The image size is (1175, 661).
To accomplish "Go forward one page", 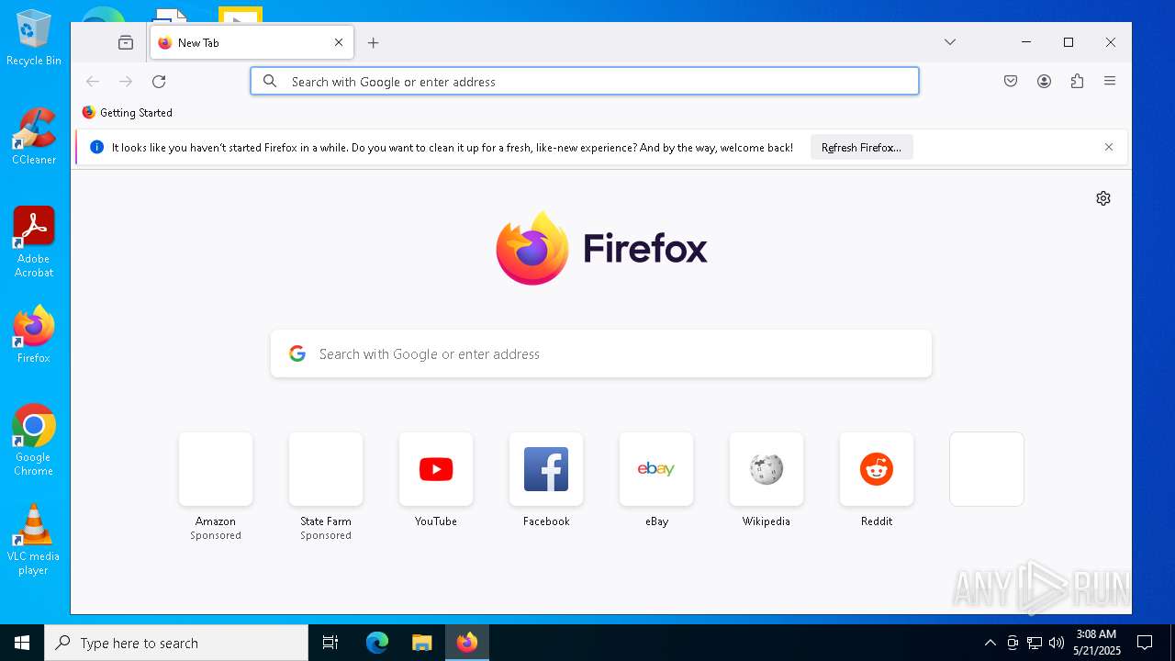I will click(126, 82).
